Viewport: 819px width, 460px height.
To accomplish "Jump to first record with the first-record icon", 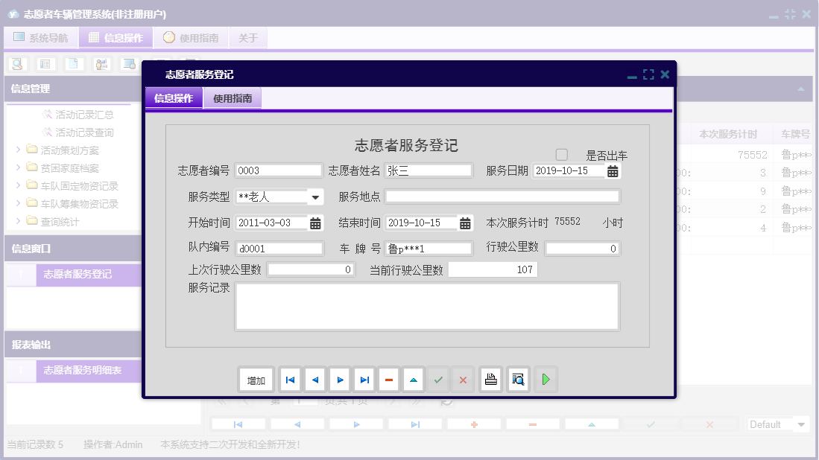I will pos(289,379).
